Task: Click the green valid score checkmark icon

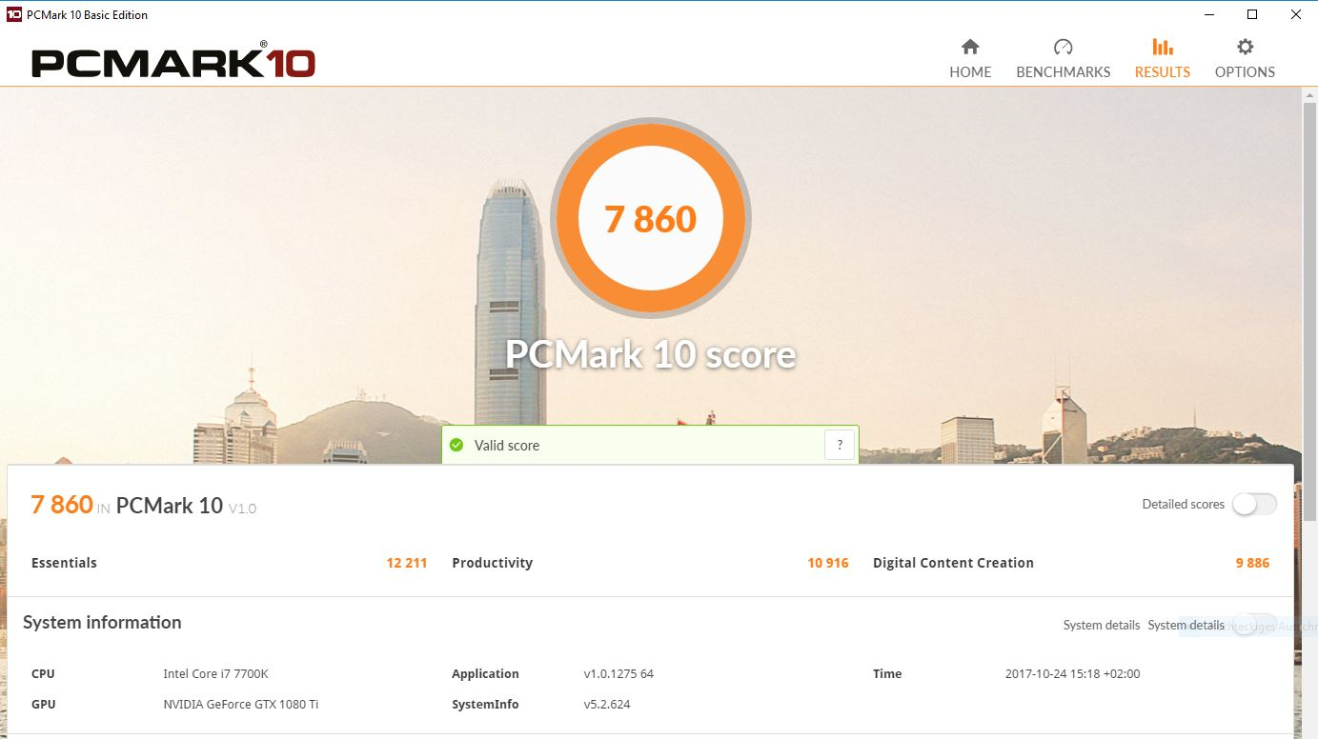Action: click(456, 445)
